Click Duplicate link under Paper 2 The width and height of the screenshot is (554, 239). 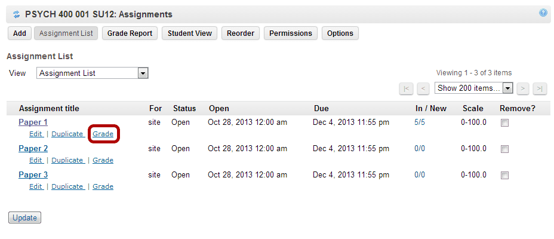pos(68,160)
